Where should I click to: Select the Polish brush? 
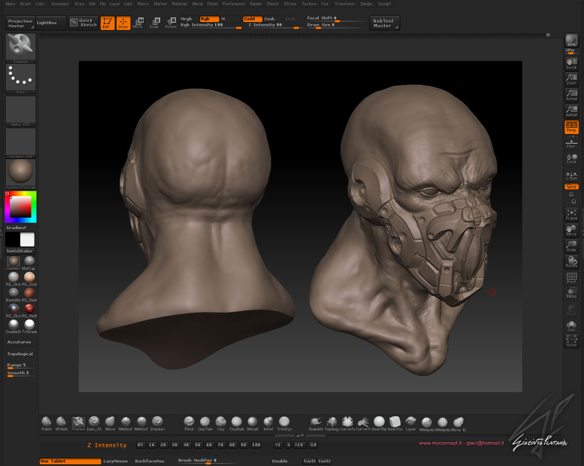(x=47, y=423)
